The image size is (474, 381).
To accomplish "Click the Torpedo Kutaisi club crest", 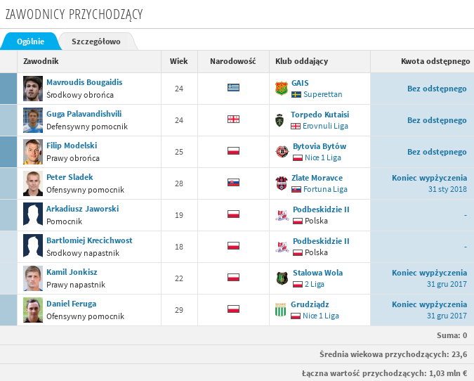I will point(282,120).
